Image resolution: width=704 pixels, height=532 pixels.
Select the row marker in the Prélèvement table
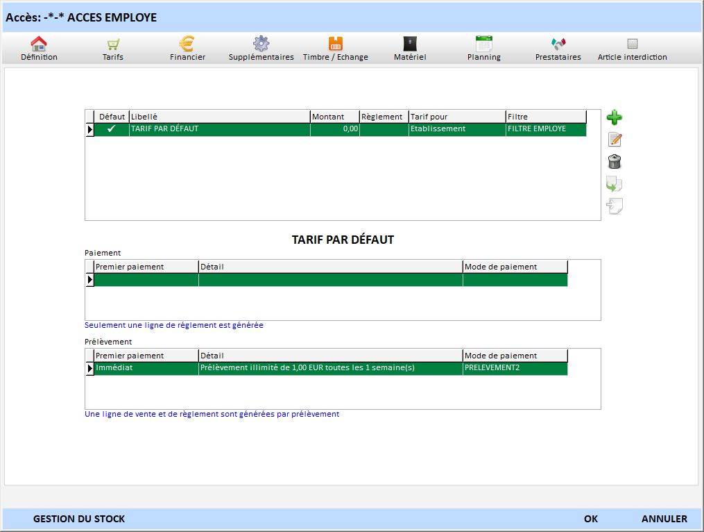coord(89,369)
